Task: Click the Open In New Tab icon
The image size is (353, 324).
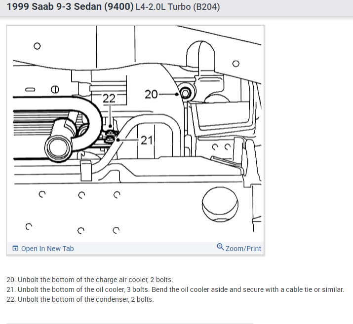Action: 15,248
